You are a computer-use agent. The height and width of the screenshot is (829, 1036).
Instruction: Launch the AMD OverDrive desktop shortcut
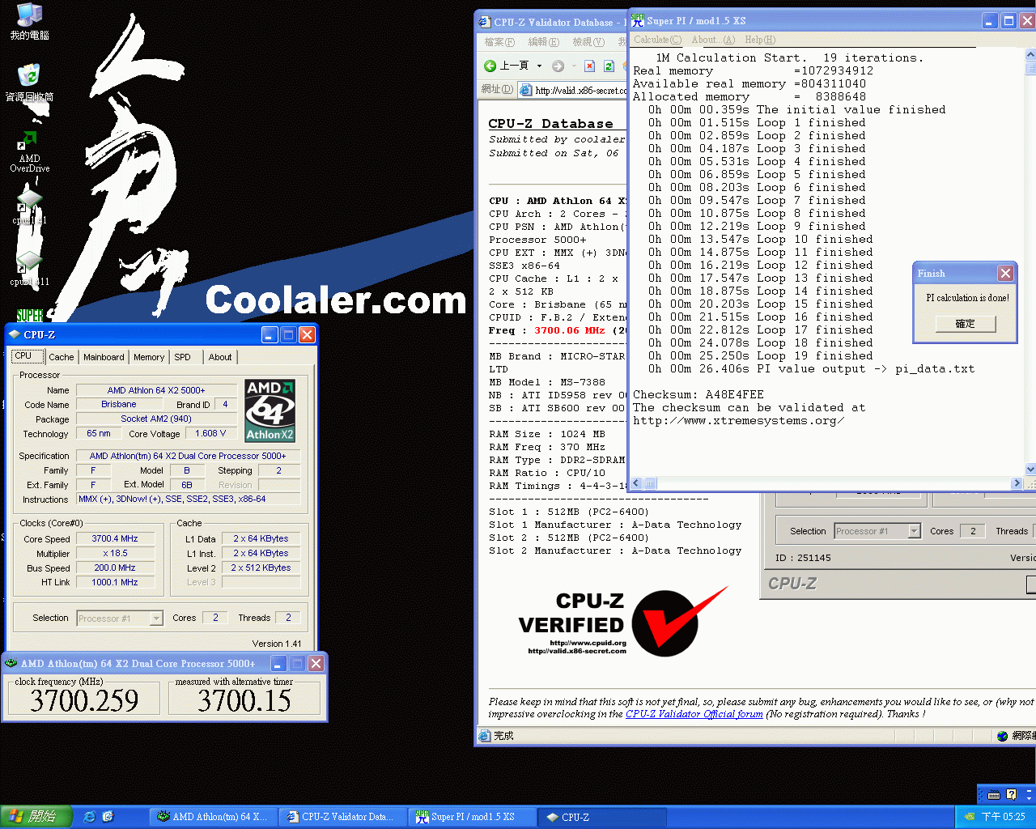click(29, 151)
